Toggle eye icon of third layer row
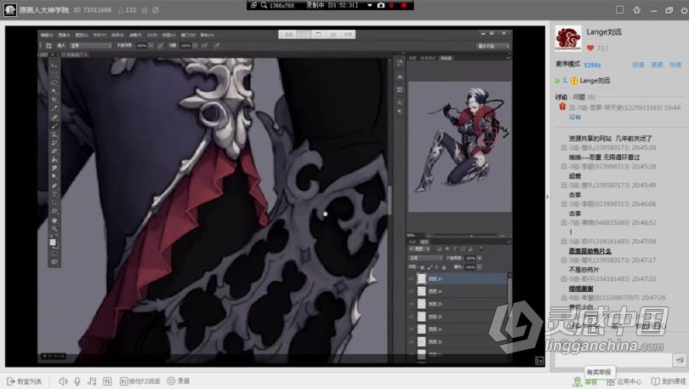The height and width of the screenshot is (389, 689). coord(412,304)
